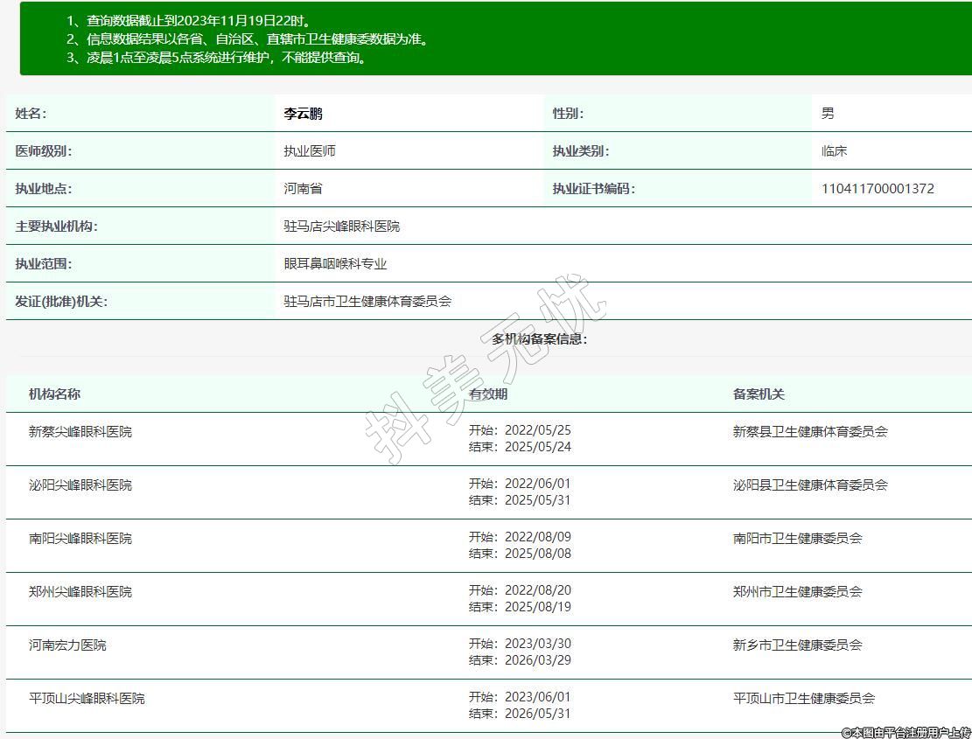
Task: Click the 执业医师 physician level value
Action: point(310,151)
